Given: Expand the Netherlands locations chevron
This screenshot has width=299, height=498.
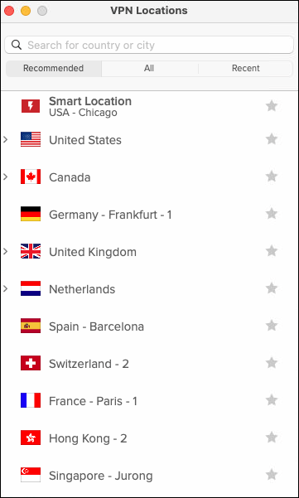Looking at the screenshot, I should pos(6,288).
